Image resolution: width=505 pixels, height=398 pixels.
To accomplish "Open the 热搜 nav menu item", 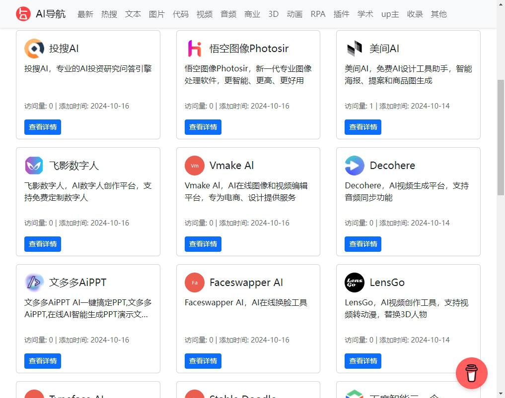I will point(109,14).
